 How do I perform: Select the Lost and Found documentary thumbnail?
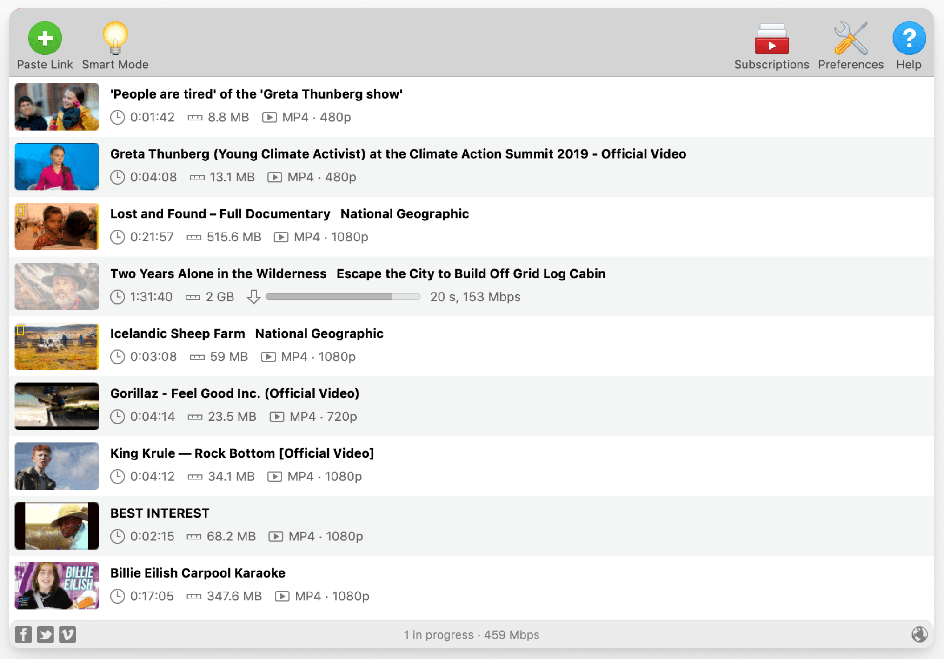click(x=56, y=226)
